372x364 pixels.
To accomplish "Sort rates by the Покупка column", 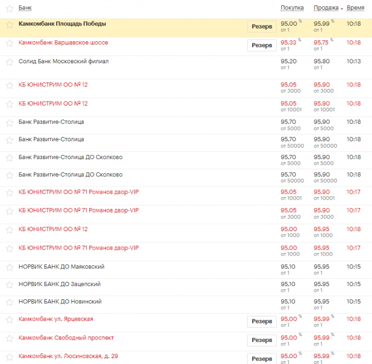I will click(x=292, y=8).
